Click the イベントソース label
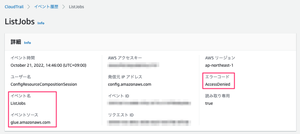The width and height of the screenshot is (300, 134). point(24,115)
